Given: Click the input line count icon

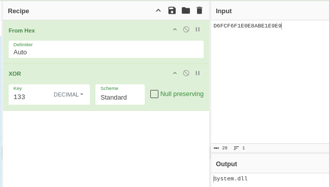Looking at the screenshot, I should pyautogui.click(x=236, y=148).
